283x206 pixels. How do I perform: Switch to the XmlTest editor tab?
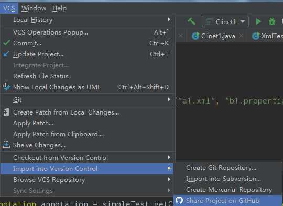tap(267, 36)
